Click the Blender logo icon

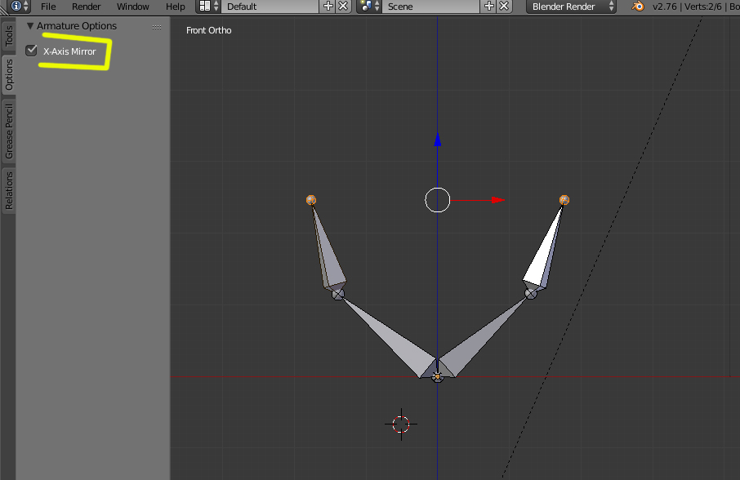637,7
